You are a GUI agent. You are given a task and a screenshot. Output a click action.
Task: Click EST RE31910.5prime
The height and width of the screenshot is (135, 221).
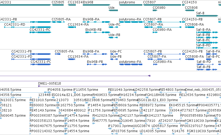[x=43, y=100]
